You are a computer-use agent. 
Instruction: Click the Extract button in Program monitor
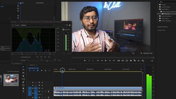(123, 61)
